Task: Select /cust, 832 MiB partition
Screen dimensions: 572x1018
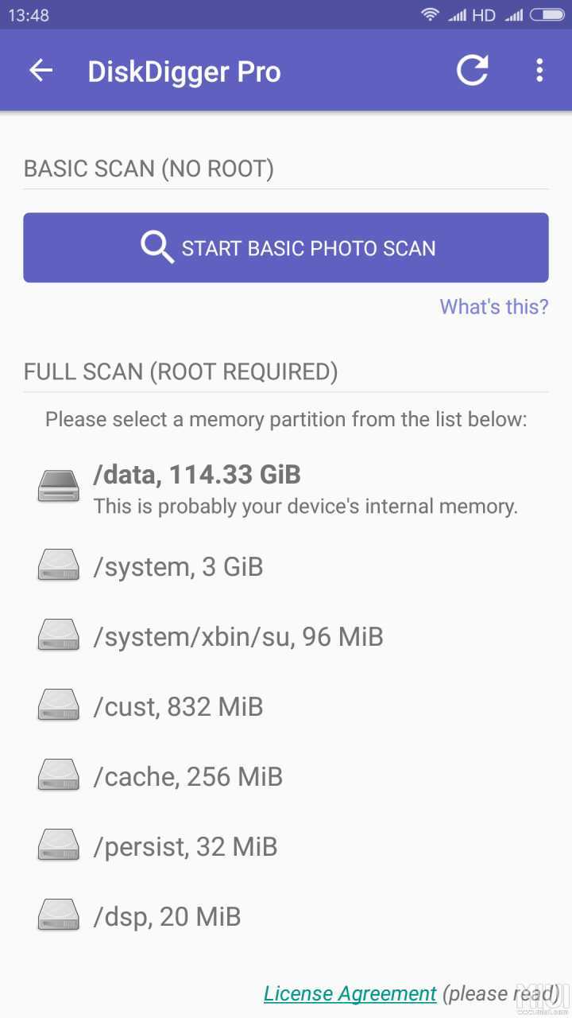Action: click(286, 707)
